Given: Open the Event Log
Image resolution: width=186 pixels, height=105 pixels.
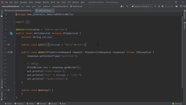Looking at the screenshot, I should (177, 104).
